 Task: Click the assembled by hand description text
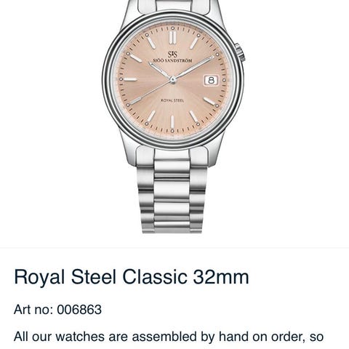point(169,337)
